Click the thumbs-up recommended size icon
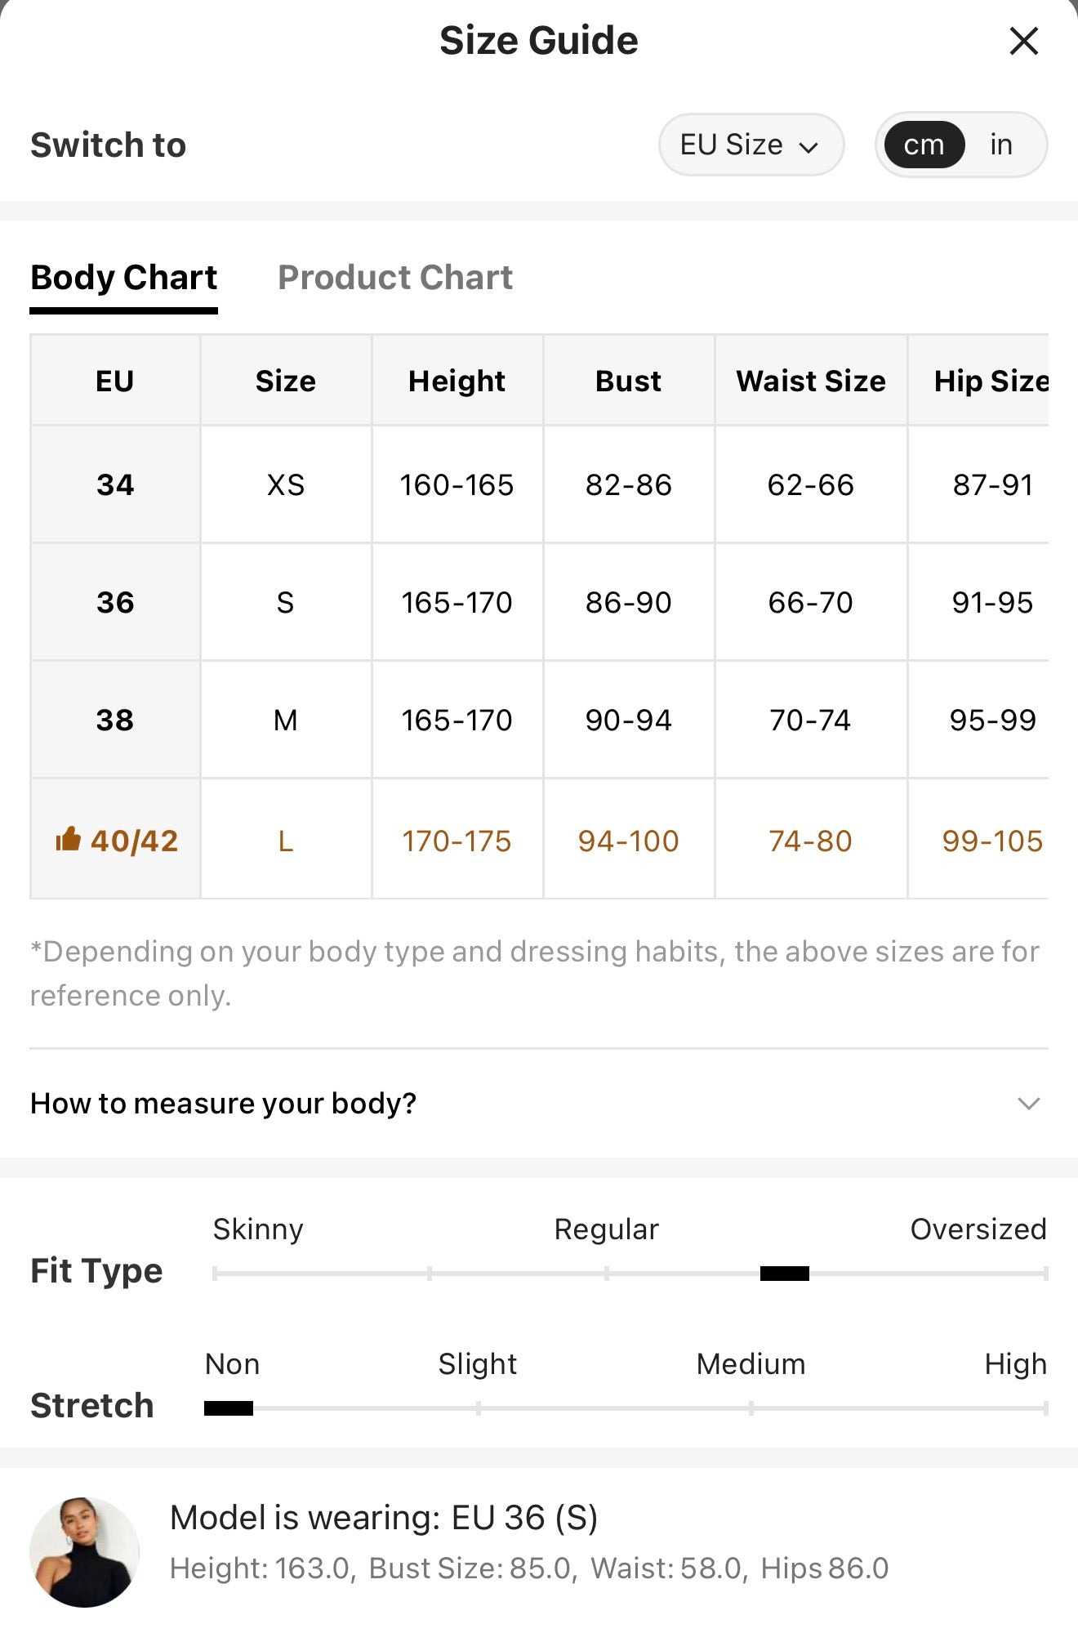The image size is (1078, 1633). tap(68, 839)
